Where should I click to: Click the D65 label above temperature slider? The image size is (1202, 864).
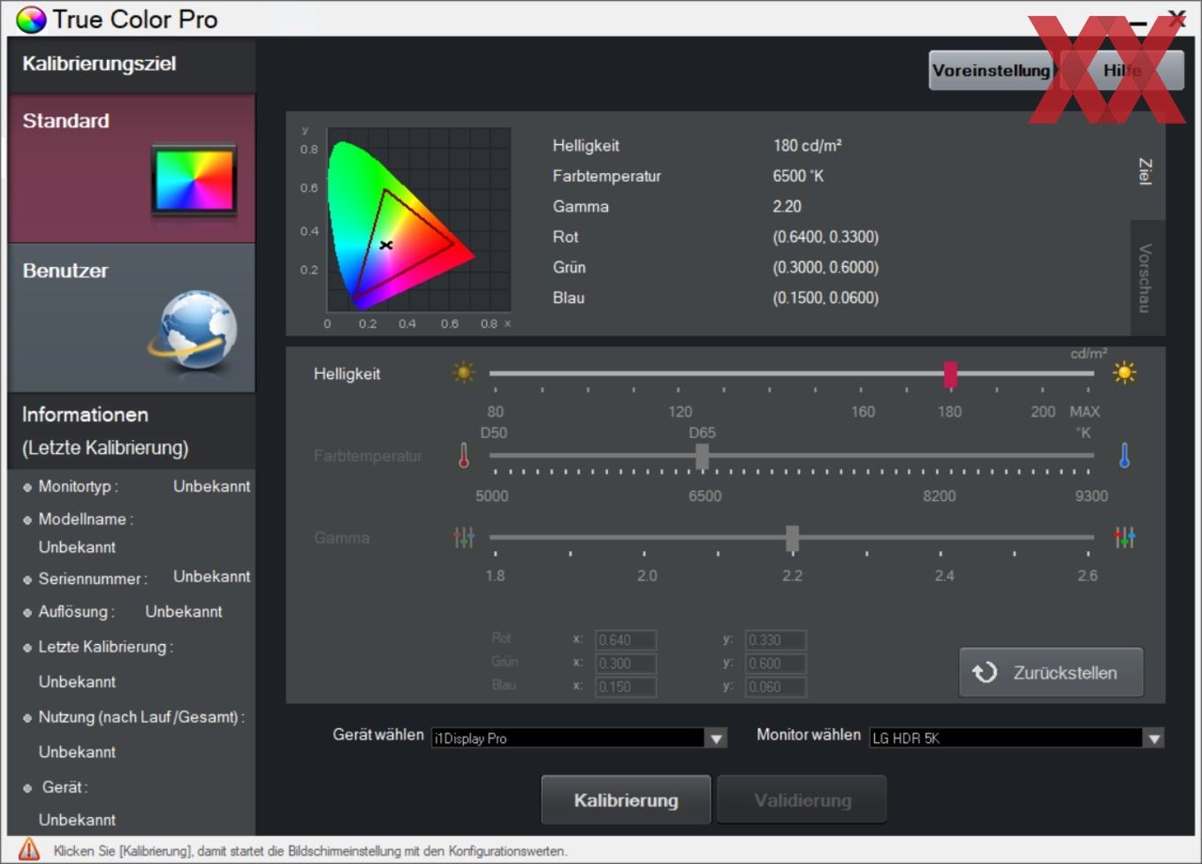pos(703,433)
